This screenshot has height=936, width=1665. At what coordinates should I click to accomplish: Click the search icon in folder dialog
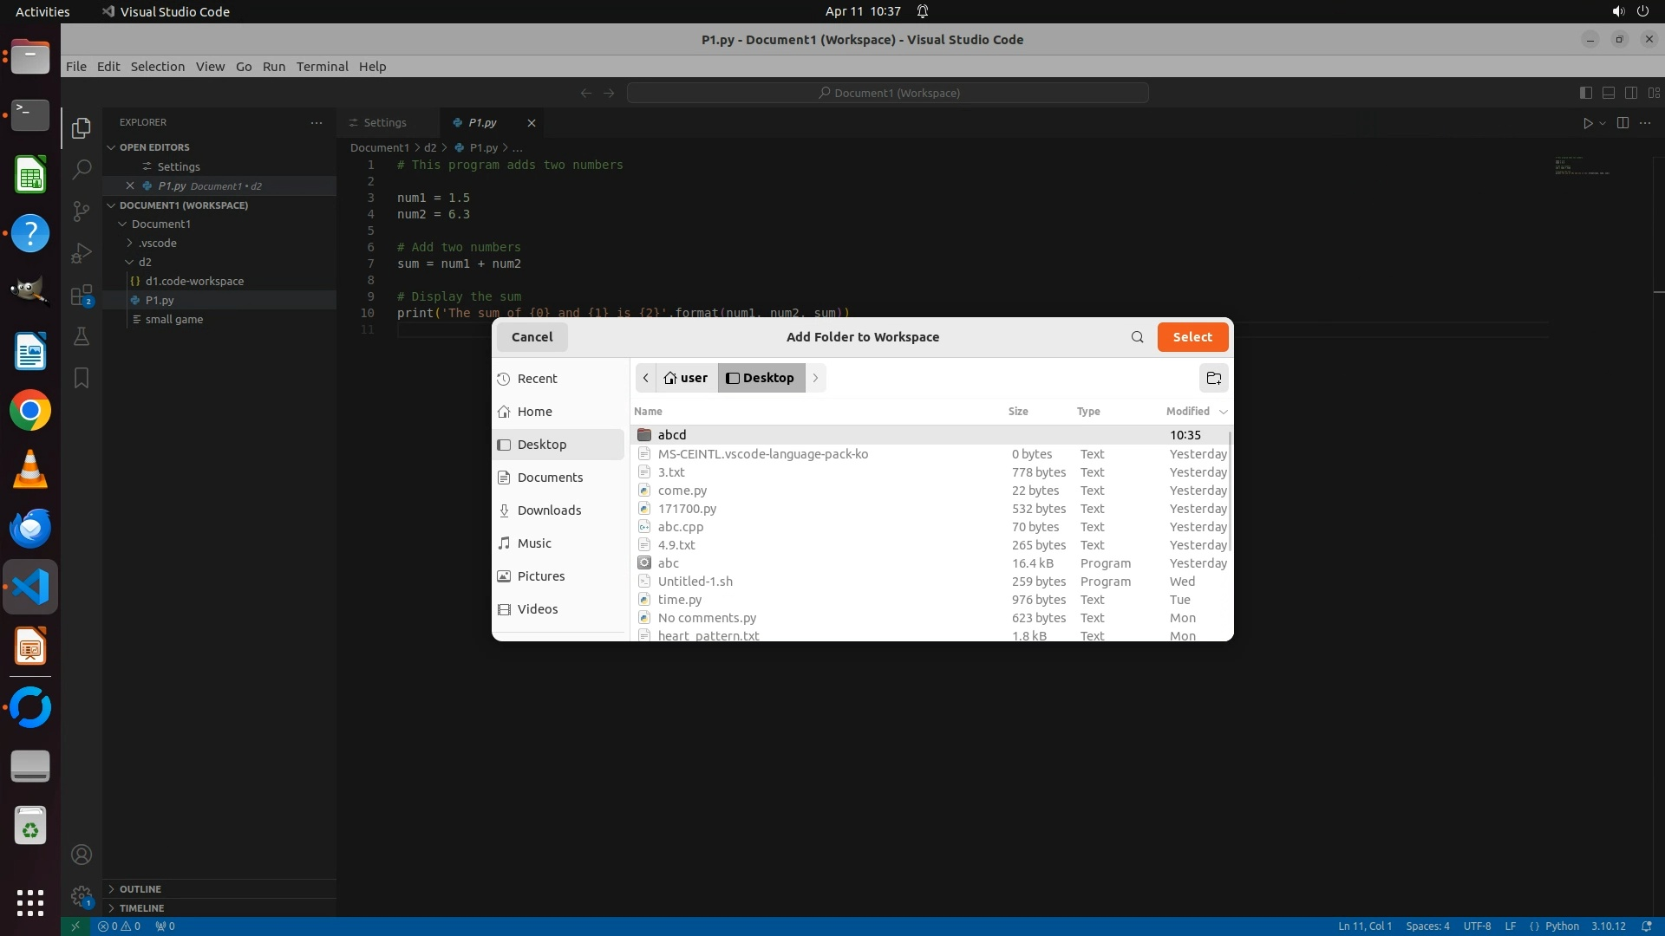coord(1137,337)
